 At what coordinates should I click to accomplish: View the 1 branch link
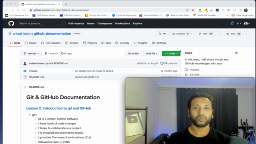coord(52,54)
